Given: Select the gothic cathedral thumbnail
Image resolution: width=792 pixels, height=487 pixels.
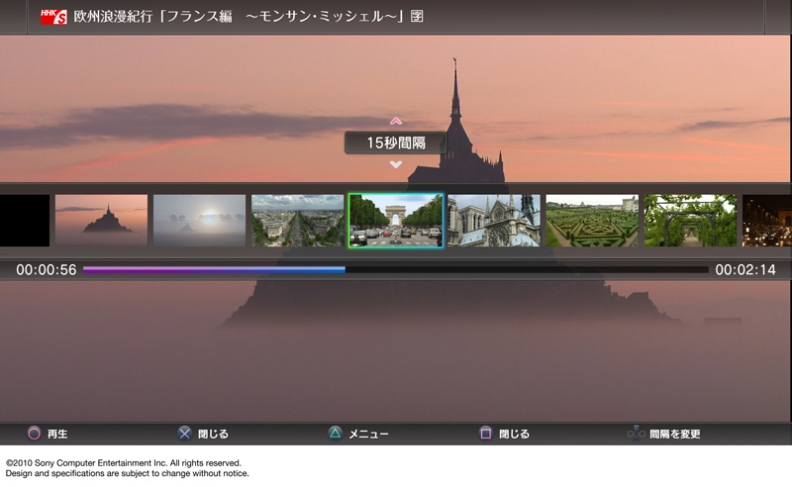Looking at the screenshot, I should click(494, 221).
